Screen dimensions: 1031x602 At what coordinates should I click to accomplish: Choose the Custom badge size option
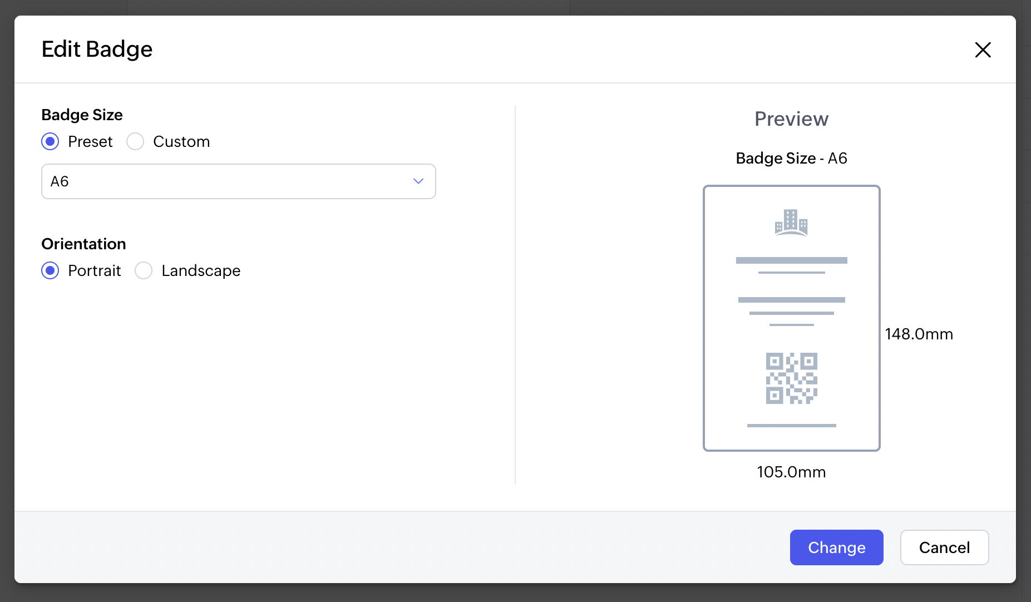tap(135, 141)
